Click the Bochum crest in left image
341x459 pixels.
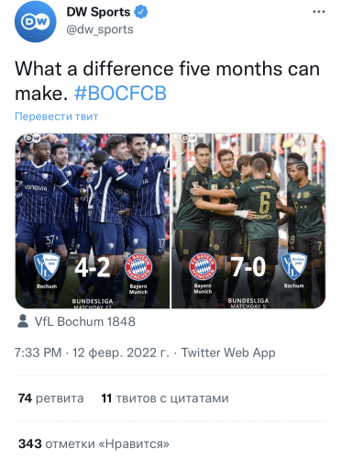[x=47, y=266]
